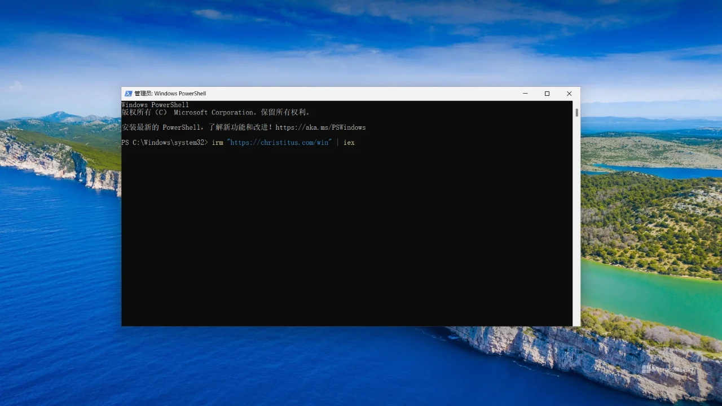722x406 pixels.
Task: Click the vertical scrollbar thumb in PowerShell
Action: (x=576, y=112)
